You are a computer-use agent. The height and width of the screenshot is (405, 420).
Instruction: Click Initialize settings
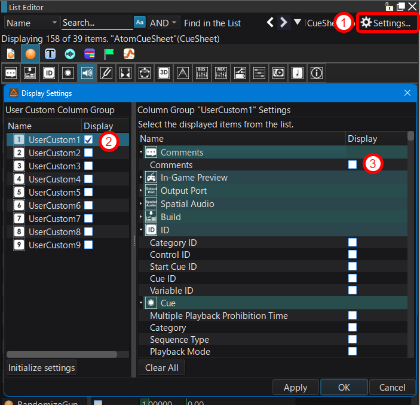41,367
